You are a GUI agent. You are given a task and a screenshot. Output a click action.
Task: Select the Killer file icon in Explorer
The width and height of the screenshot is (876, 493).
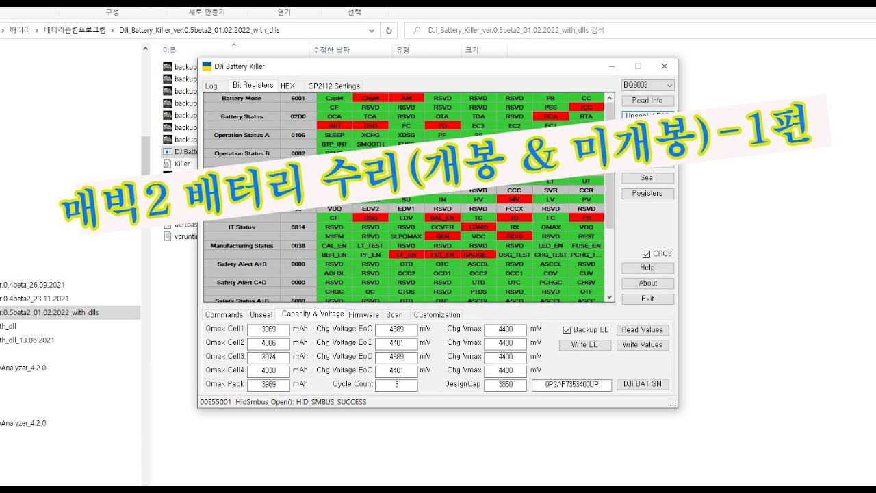pos(168,164)
